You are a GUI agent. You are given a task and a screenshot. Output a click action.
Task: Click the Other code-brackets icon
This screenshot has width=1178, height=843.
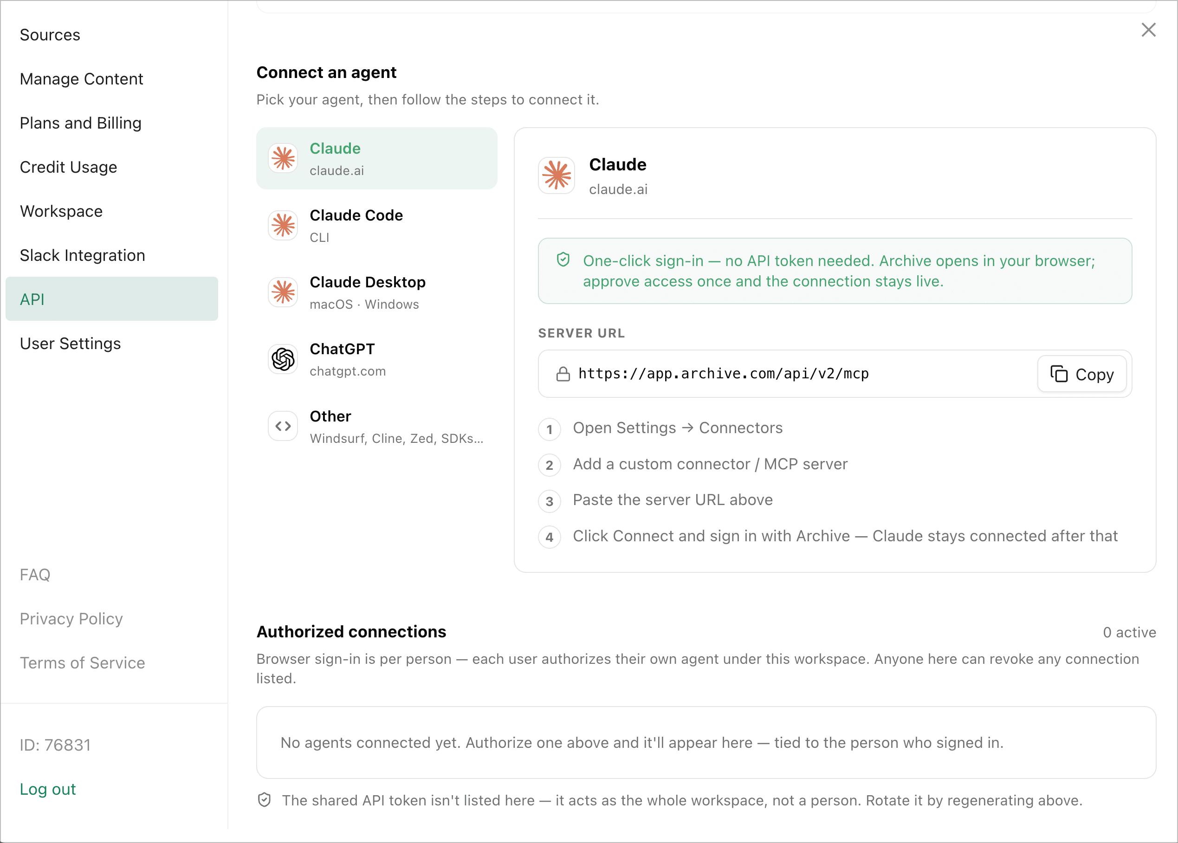283,426
